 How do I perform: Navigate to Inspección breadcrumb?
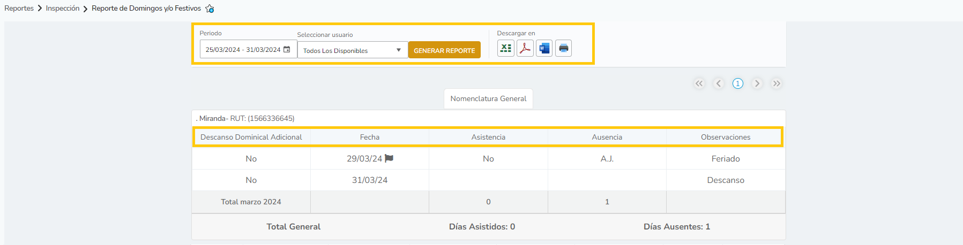(63, 9)
